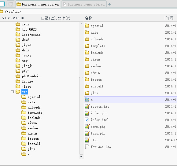Select fsyexy folder in the tree
177x166 pixels.
tap(28, 81)
